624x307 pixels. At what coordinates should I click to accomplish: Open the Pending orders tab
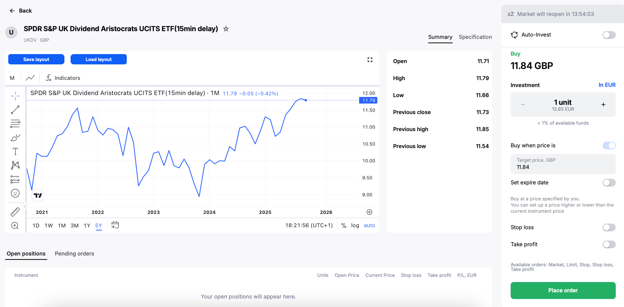[x=74, y=254]
